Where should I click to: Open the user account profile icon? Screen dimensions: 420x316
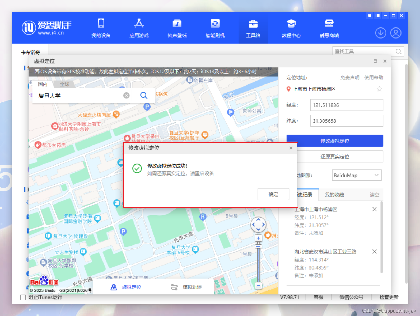click(x=396, y=33)
